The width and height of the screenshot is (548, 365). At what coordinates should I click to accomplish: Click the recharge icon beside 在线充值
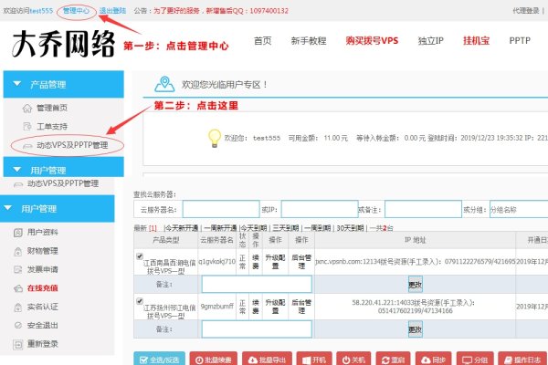18,288
